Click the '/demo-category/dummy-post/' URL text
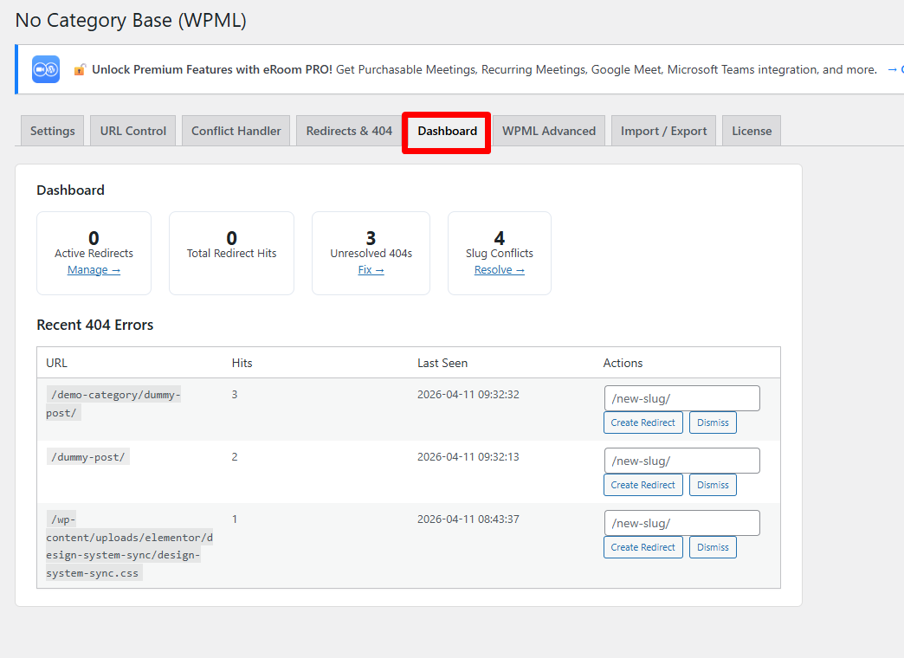Screen dimensions: 904x658 (113, 403)
